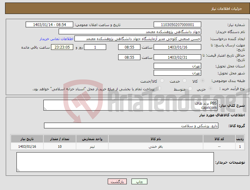The image size is (250, 190).
Task: Toggle the Islamic treasury payment checkbox
Action: 159,88
